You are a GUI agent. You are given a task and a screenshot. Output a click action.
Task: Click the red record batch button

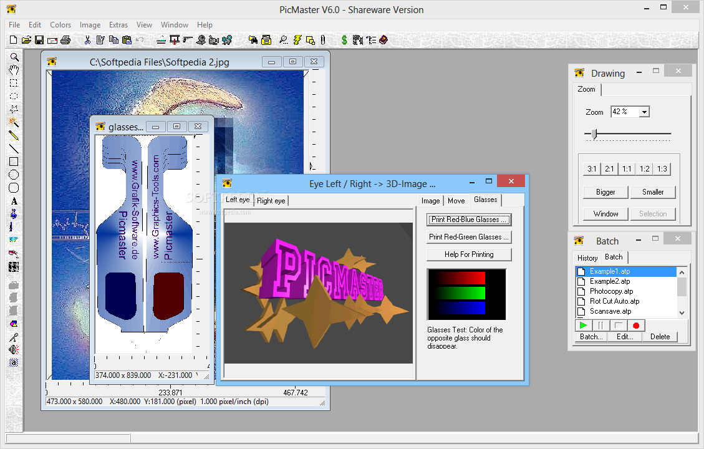[x=636, y=325]
